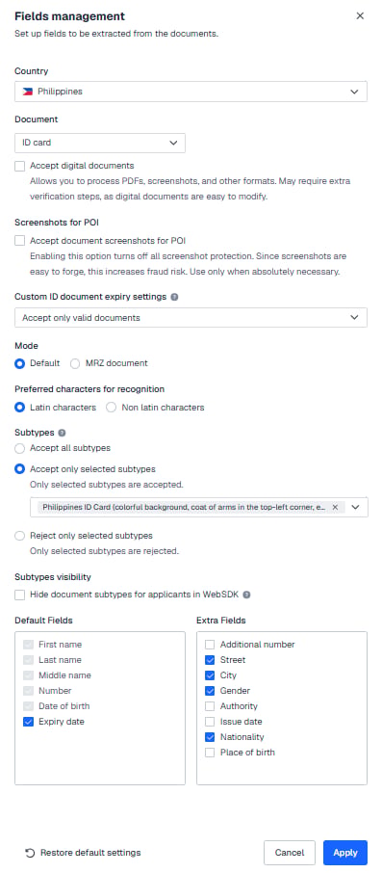The height and width of the screenshot is (873, 382).
Task: Toggle Hide document subtypes for applicants
Action: (x=20, y=595)
